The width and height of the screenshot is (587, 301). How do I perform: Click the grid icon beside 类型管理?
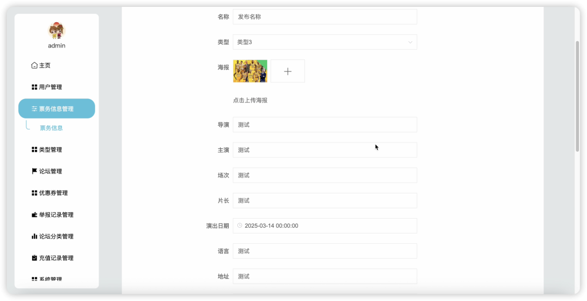tap(34, 149)
